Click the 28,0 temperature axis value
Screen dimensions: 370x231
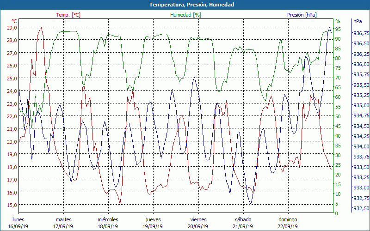click(x=12, y=40)
